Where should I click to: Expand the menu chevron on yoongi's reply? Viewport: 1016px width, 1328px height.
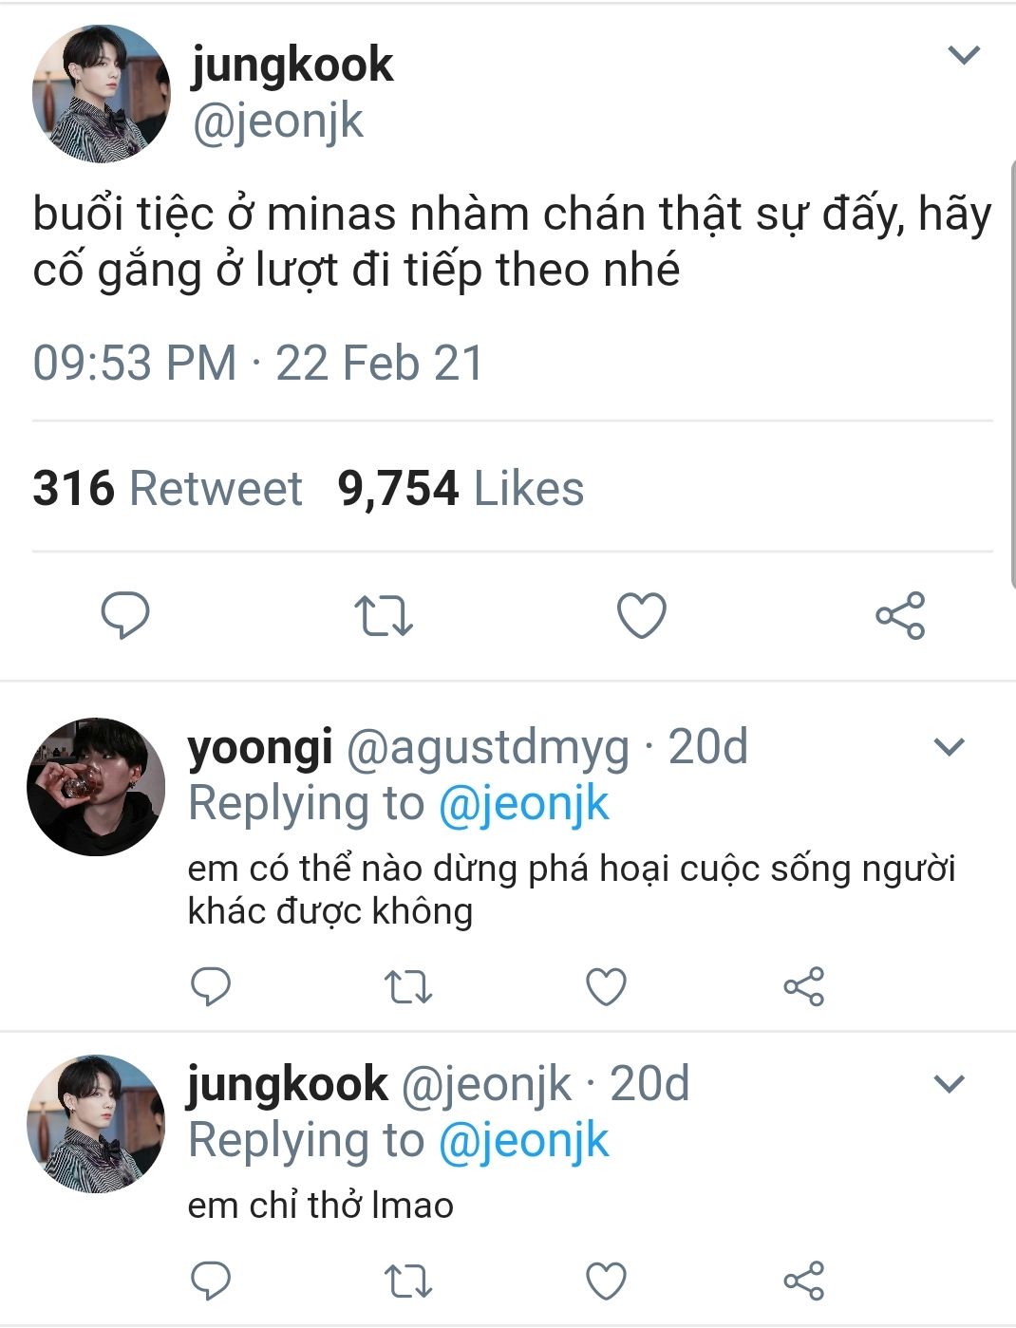click(950, 747)
